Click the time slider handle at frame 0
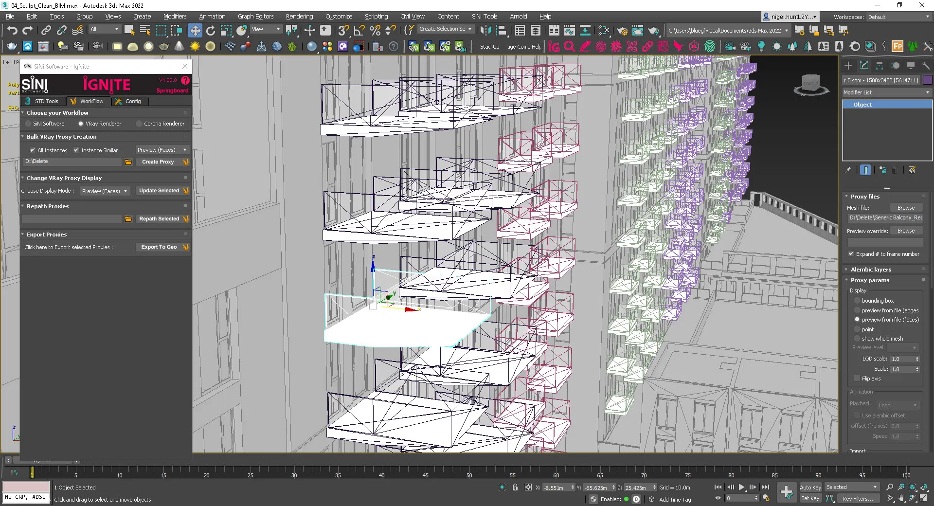934x506 pixels. coord(32,472)
